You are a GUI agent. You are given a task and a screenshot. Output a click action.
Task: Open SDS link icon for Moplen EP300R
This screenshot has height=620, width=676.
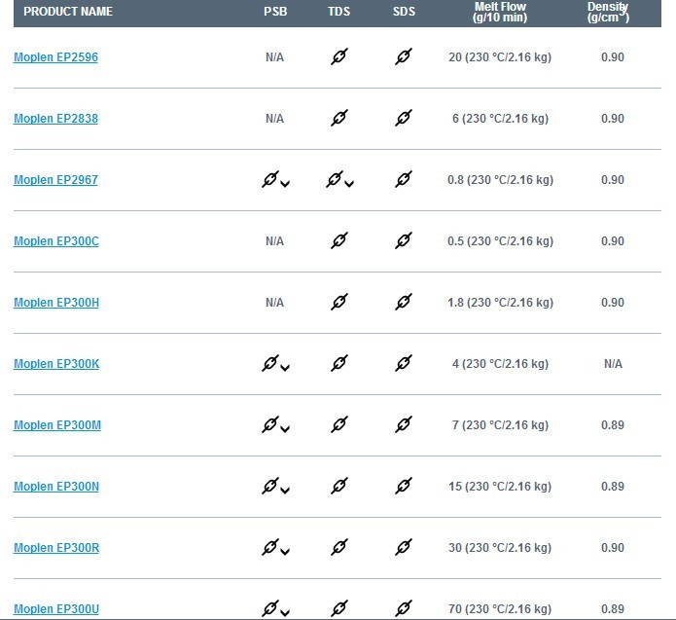click(x=404, y=547)
